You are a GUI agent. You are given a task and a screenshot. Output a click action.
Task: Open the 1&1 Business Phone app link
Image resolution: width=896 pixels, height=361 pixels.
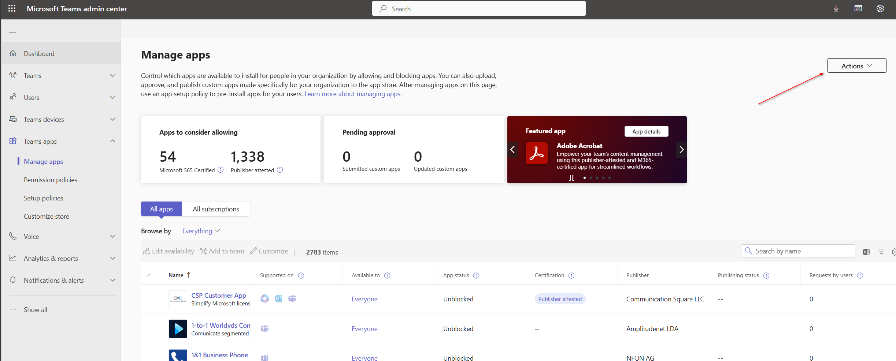click(x=219, y=355)
